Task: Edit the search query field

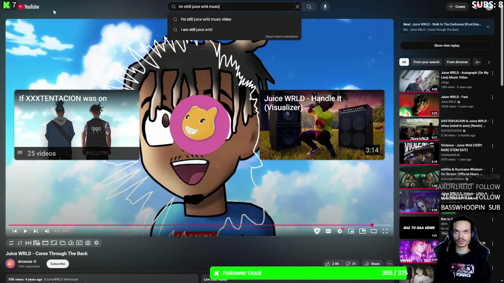Action: [235, 6]
